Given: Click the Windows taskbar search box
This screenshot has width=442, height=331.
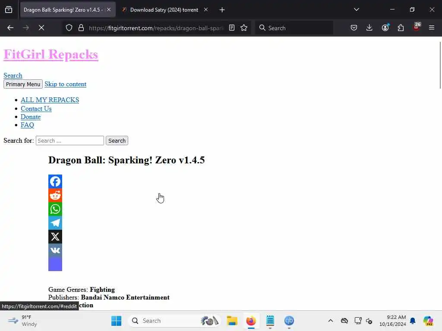Looking at the screenshot, I should pos(174,321).
